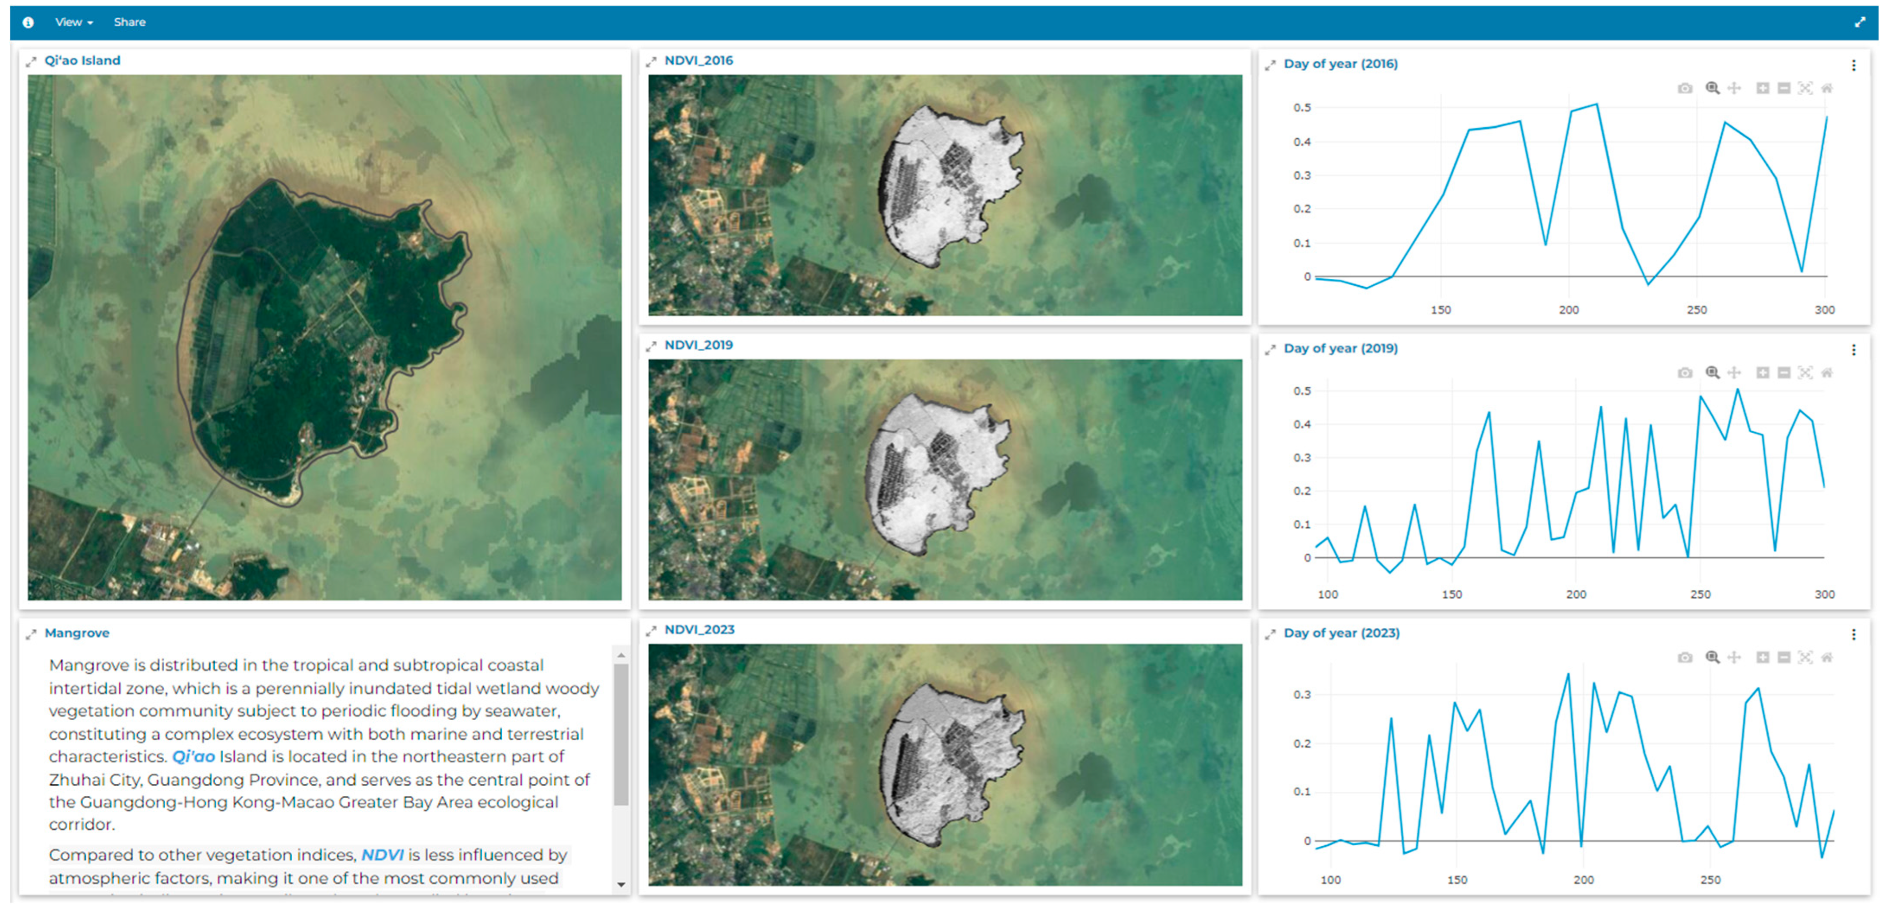The width and height of the screenshot is (1885, 915).
Task: Click the info icon in top bar
Action: (28, 23)
